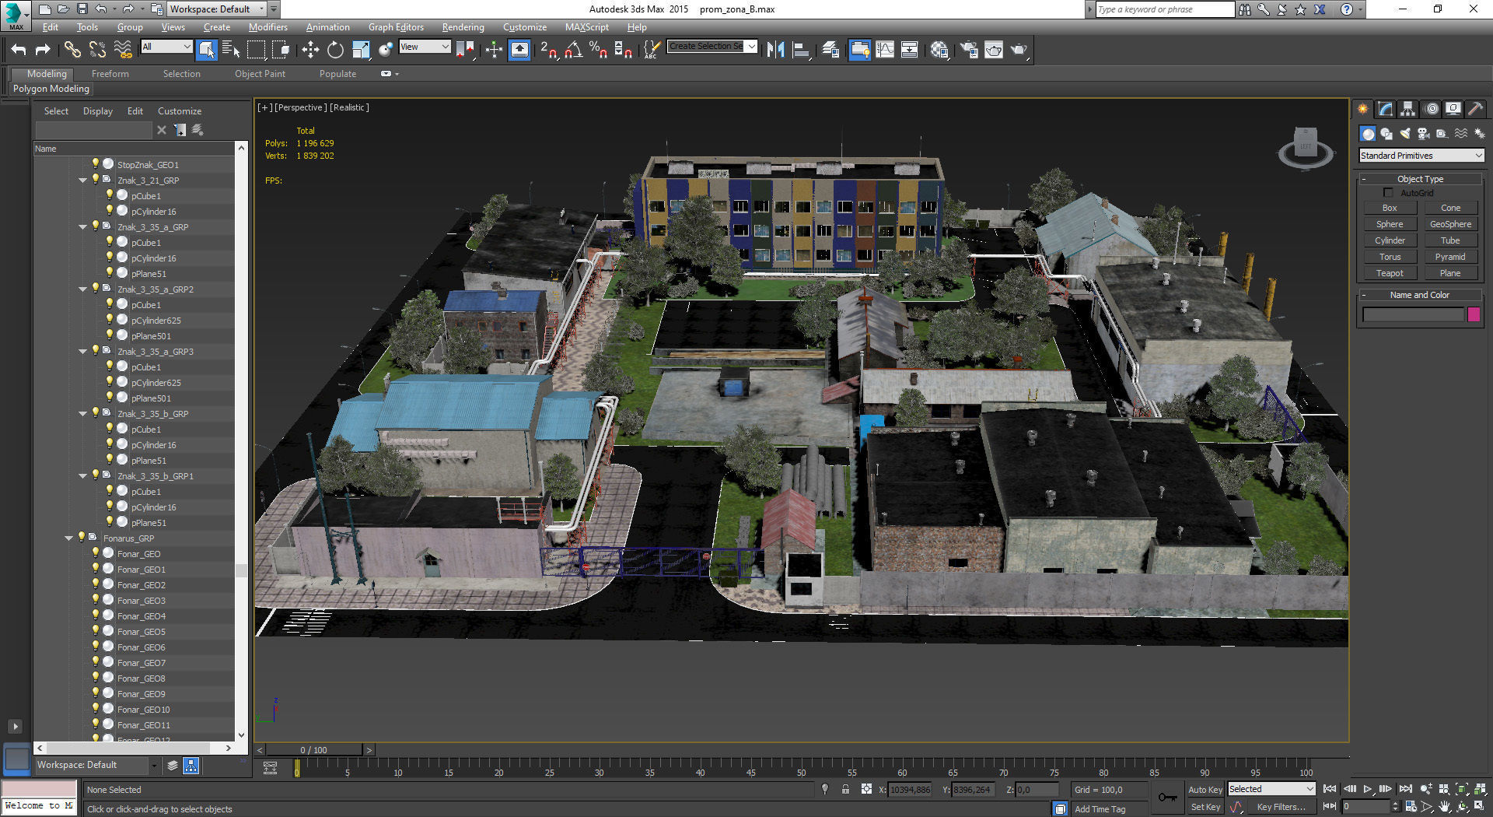This screenshot has height=817, width=1493.
Task: Click the Select and Link chain icon
Action: coord(72,50)
